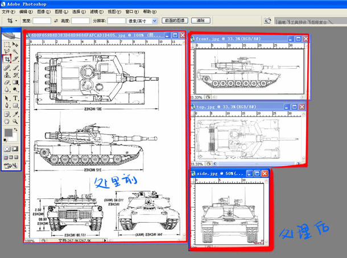Viewport: 347px width, 258px height.
Task: Click zoom percentage 33.33% in top.jpg window
Action: click(x=196, y=164)
